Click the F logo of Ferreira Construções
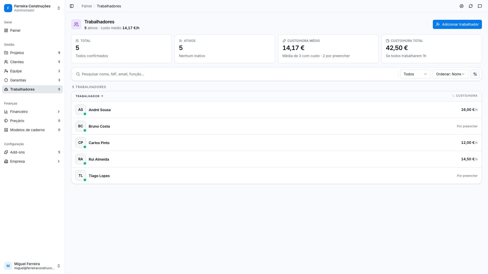This screenshot has width=488, height=274. [8, 8]
